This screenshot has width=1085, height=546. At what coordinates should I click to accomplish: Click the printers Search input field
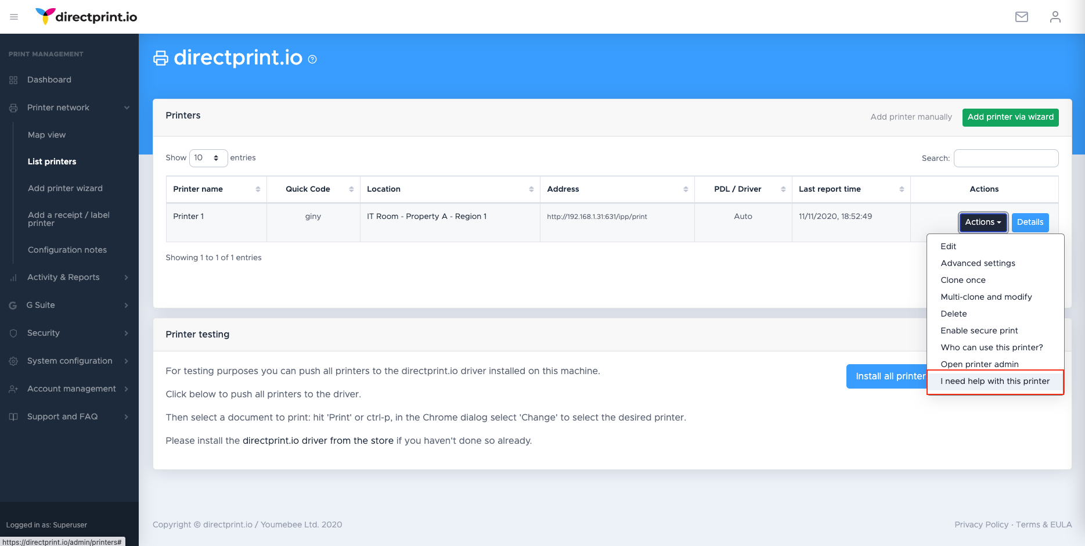pyautogui.click(x=1006, y=158)
